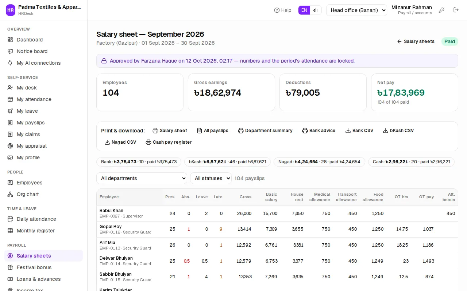467x291 pixels.
Task: Click the OT pay column header
Action: tap(427, 197)
